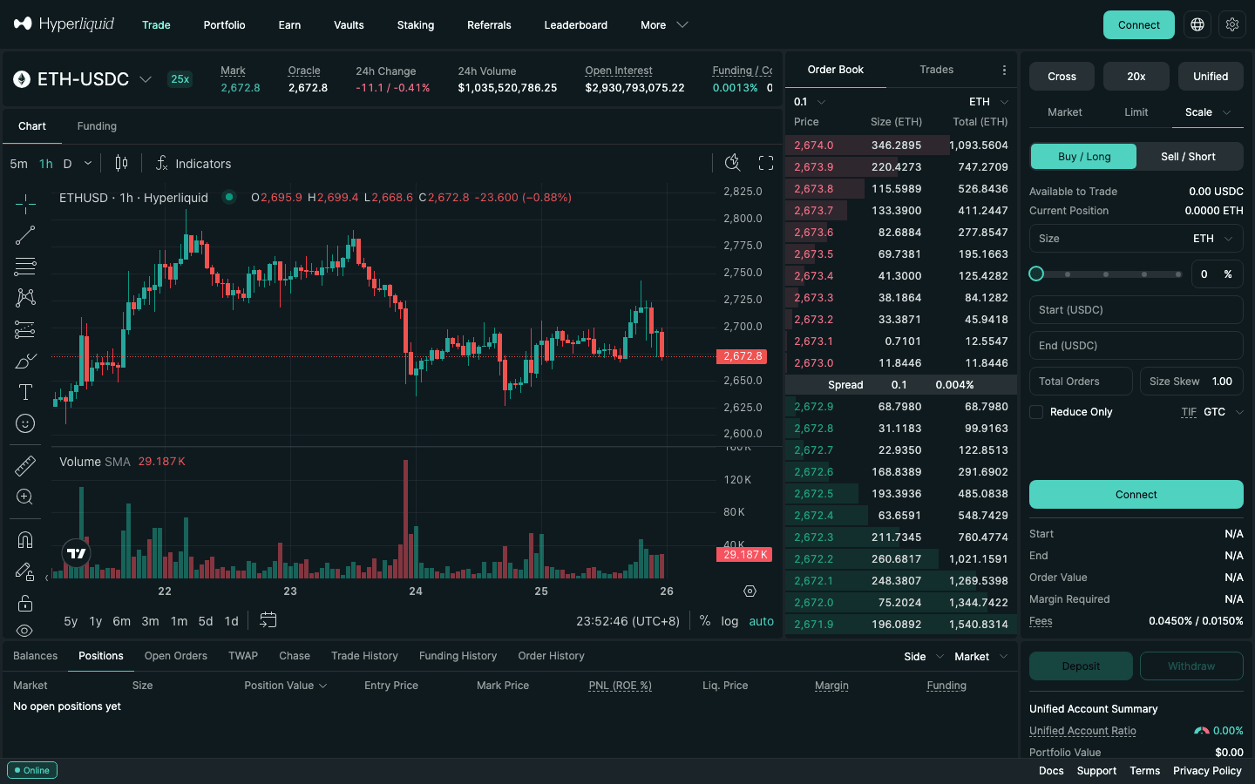
Task: Change the candlestick chart style
Action: click(122, 163)
